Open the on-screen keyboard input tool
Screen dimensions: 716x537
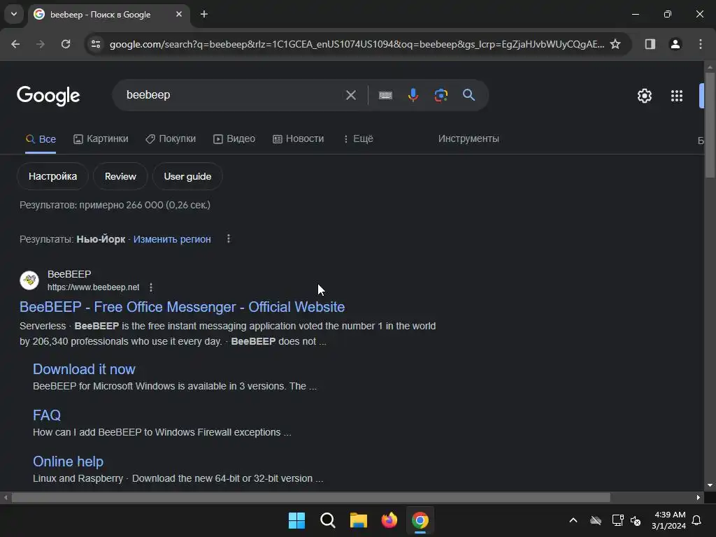tap(385, 95)
